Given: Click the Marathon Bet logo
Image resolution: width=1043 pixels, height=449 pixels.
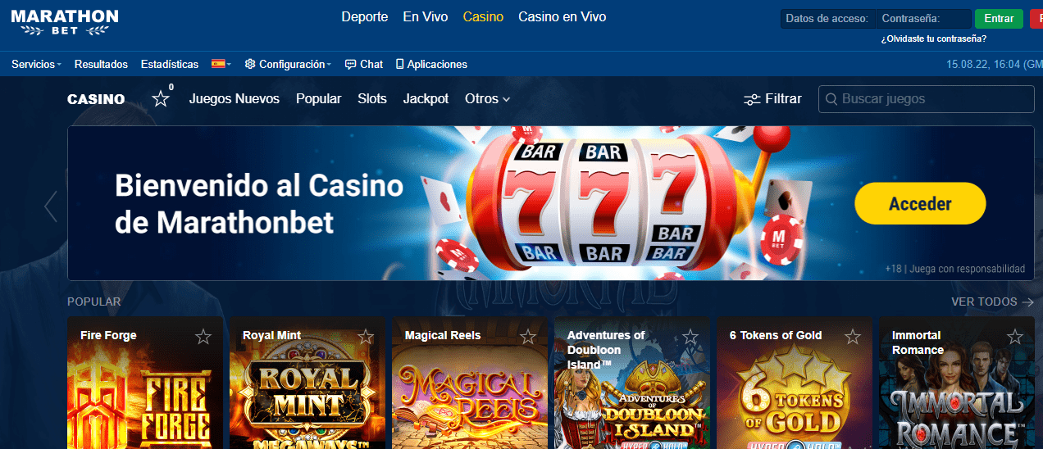Looking at the screenshot, I should click(x=65, y=22).
